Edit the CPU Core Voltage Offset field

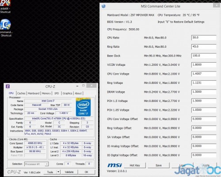point(204,119)
